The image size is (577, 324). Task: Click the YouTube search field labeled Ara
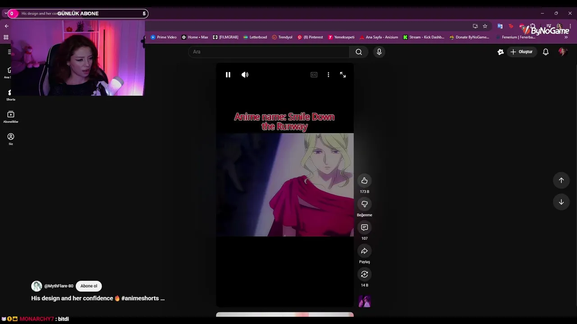pyautogui.click(x=269, y=52)
